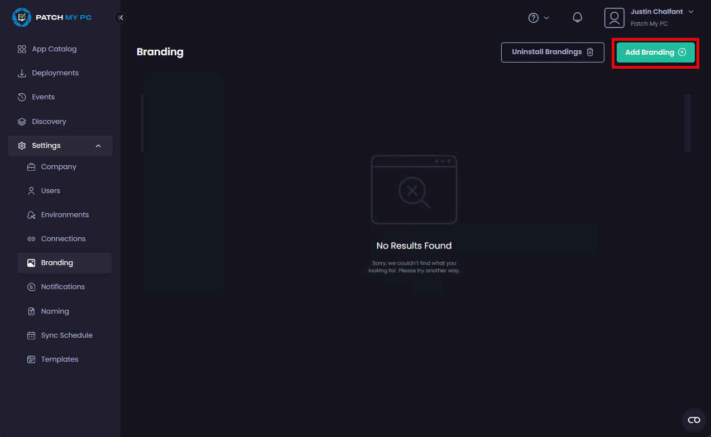Screen dimensions: 711x437
Task: Expand the Justin Chalfant account menu
Action: coord(691,12)
